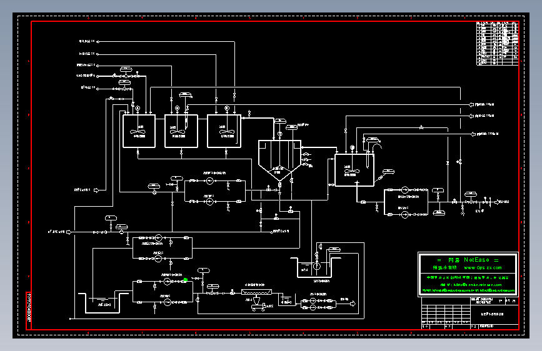Select the open sump basin at bottom left
Screen dimensions: 542x351
pyautogui.click(x=103, y=303)
